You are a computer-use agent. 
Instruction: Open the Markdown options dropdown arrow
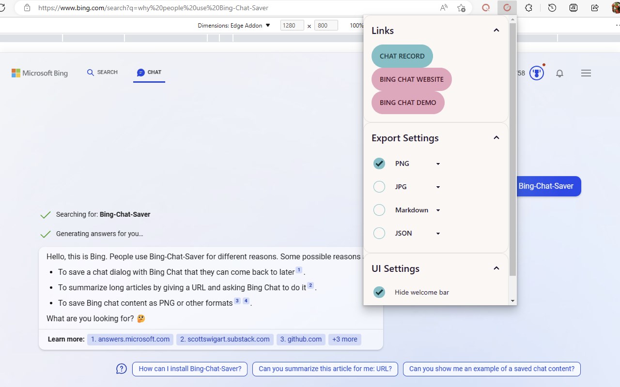tap(438, 210)
